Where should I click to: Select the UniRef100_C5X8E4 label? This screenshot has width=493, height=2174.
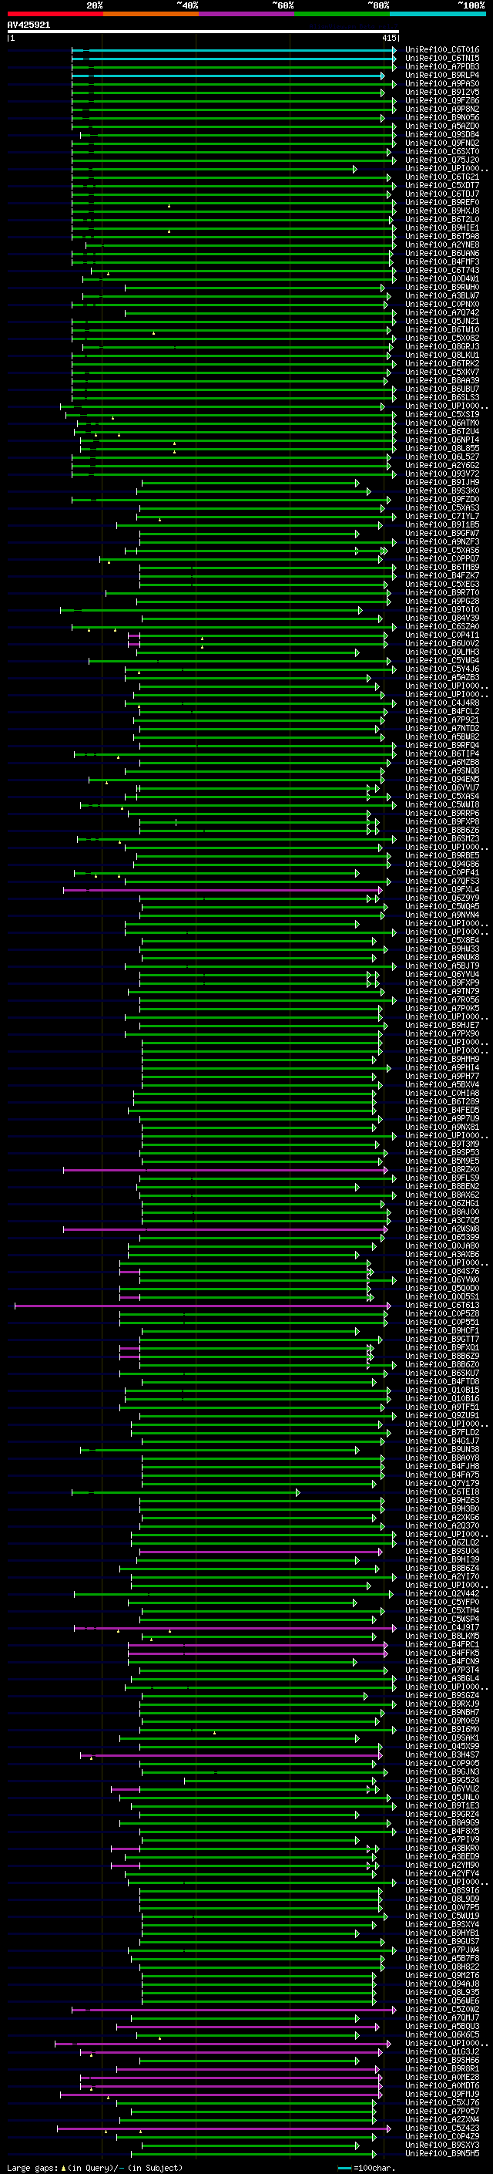pos(442,940)
